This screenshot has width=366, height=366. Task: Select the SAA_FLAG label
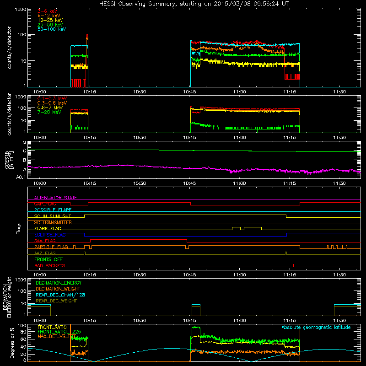[45, 241]
